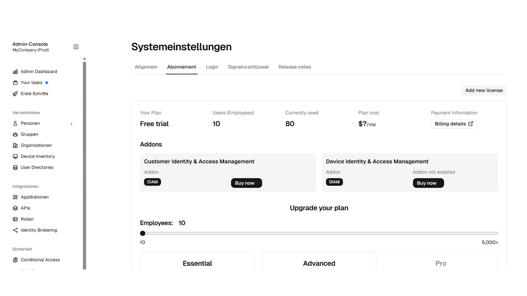Buy the CIAM addon now
527x296 pixels.
(x=246, y=183)
